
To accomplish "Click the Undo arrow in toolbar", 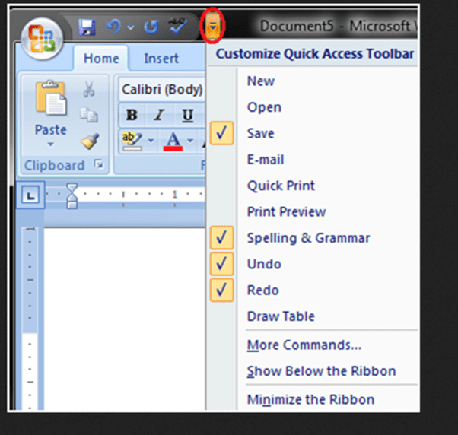I will coord(113,27).
